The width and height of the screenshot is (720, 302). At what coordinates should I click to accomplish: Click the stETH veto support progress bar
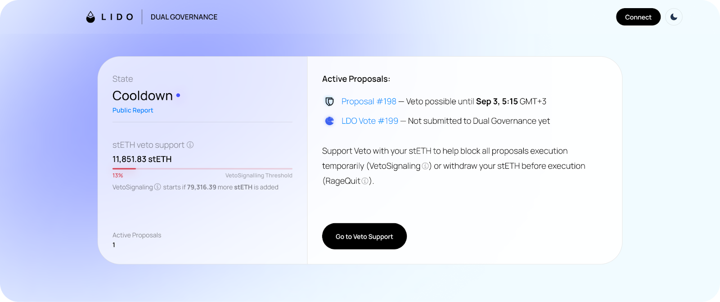click(x=202, y=169)
